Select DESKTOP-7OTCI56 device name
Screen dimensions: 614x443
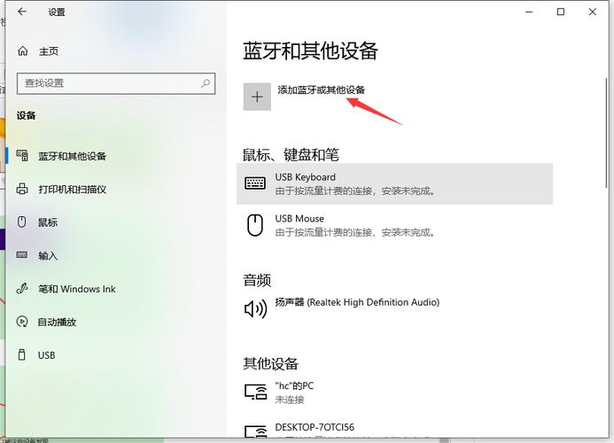point(315,427)
